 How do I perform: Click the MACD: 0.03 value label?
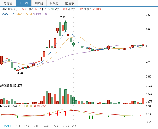coord(8,106)
